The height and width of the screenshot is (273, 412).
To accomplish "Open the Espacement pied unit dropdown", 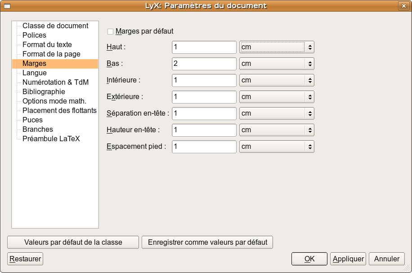I will pos(276,147).
